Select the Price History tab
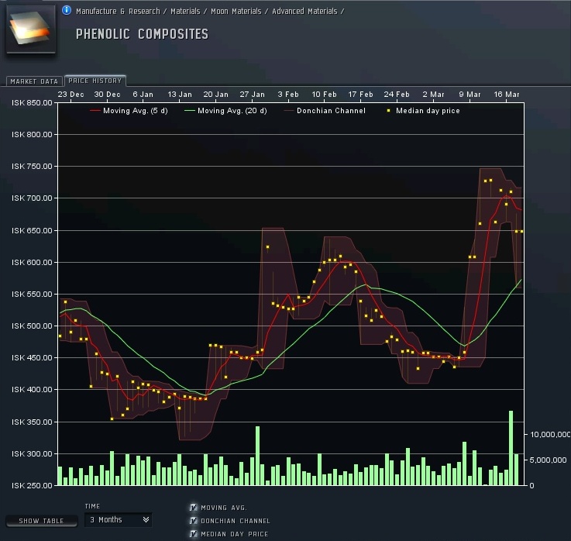Screen dimensions: 571x541 (95, 81)
